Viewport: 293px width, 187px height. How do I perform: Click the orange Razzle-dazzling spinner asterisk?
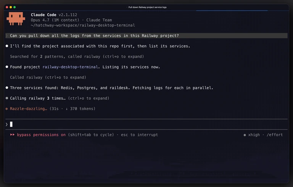7,109
